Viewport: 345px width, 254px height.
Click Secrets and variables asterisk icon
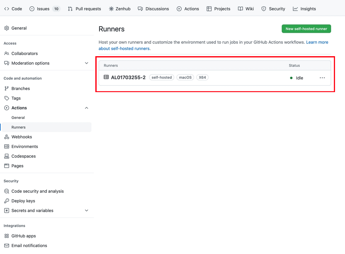click(x=7, y=211)
